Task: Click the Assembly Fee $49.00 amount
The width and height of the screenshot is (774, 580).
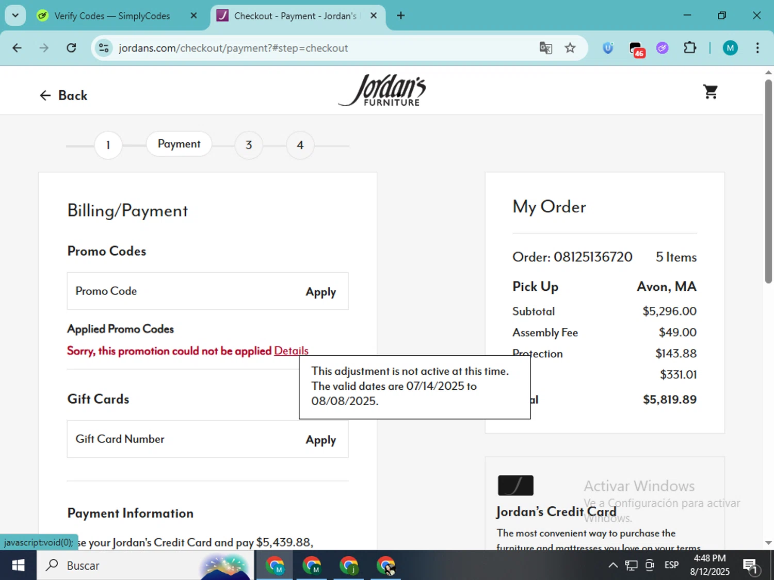Action: pos(678,333)
